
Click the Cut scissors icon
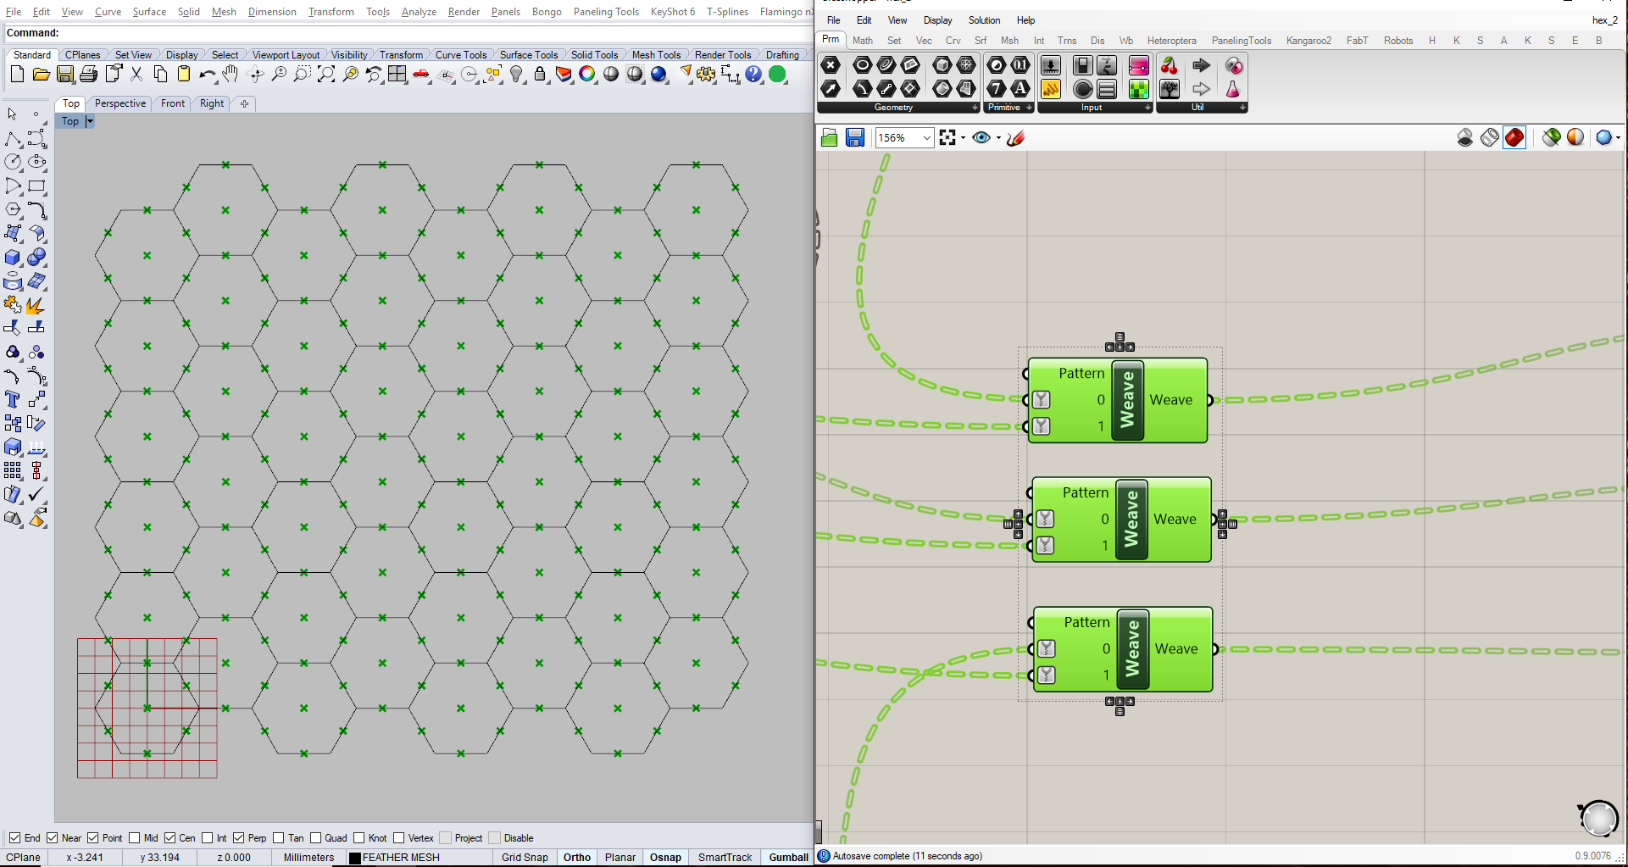coord(136,75)
